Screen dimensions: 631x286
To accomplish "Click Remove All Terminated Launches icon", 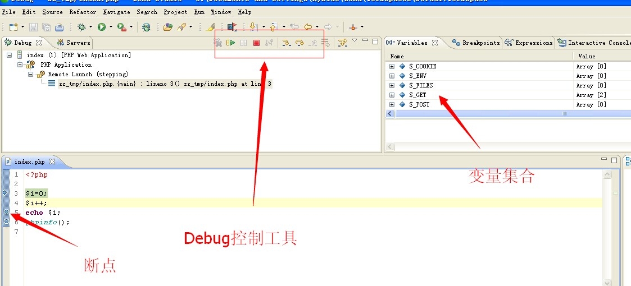I will point(217,43).
